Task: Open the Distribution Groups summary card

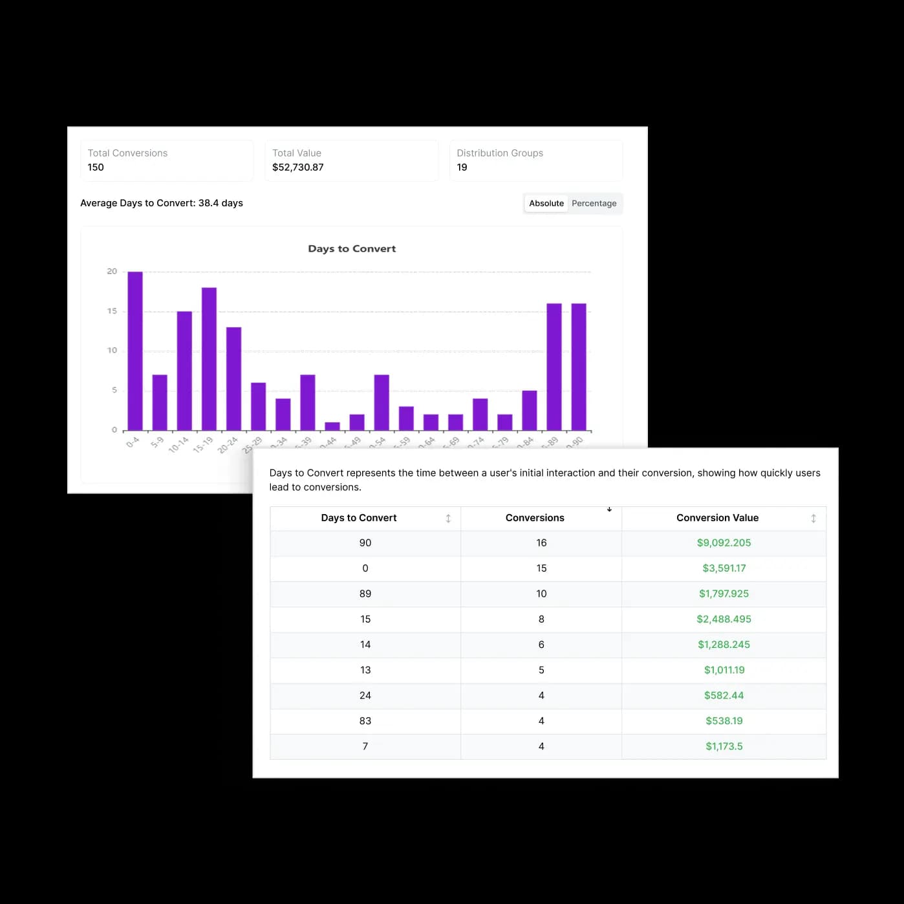Action: pos(535,160)
